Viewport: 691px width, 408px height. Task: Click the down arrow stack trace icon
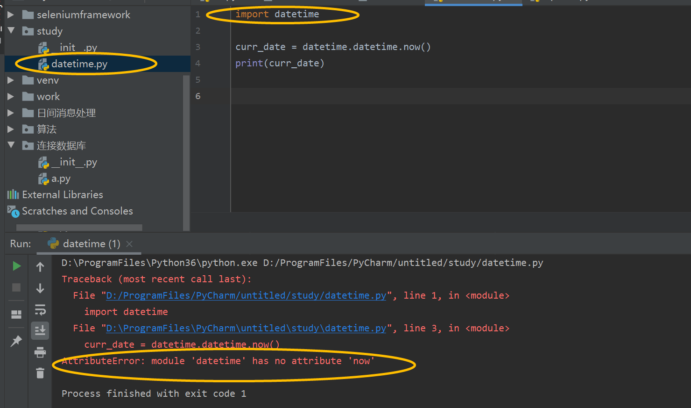tap(40, 288)
